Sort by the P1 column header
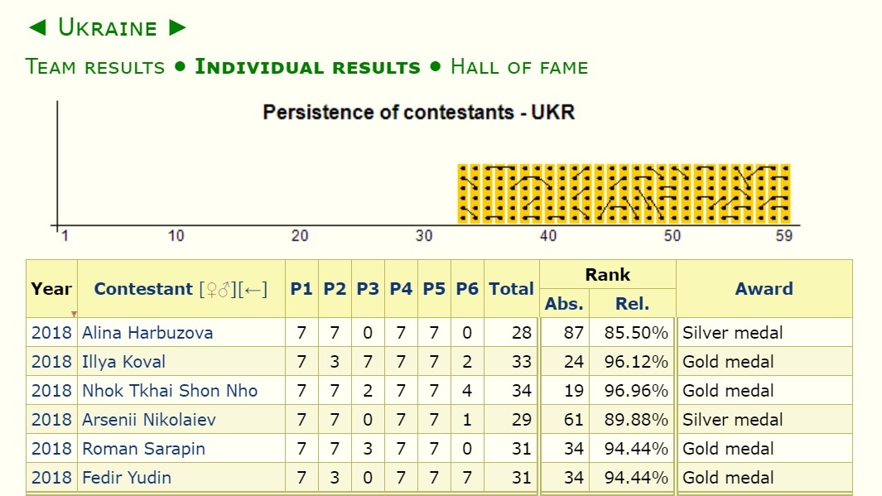 coord(301,289)
